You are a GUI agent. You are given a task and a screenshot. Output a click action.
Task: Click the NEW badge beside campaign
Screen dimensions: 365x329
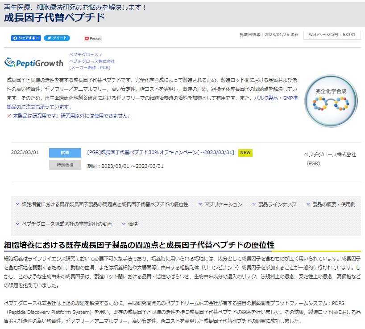[x=245, y=153]
